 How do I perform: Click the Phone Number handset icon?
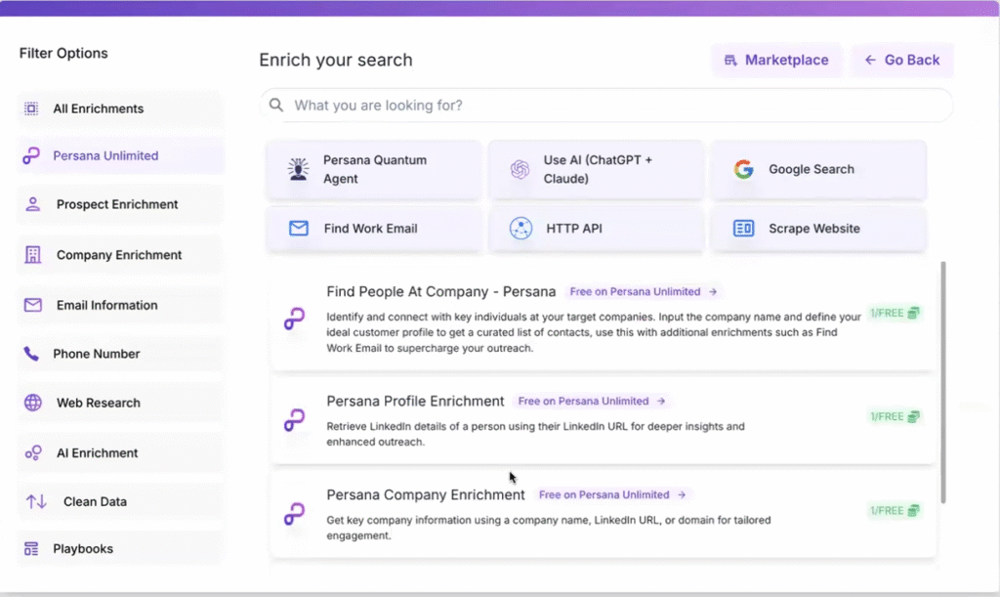click(x=31, y=354)
